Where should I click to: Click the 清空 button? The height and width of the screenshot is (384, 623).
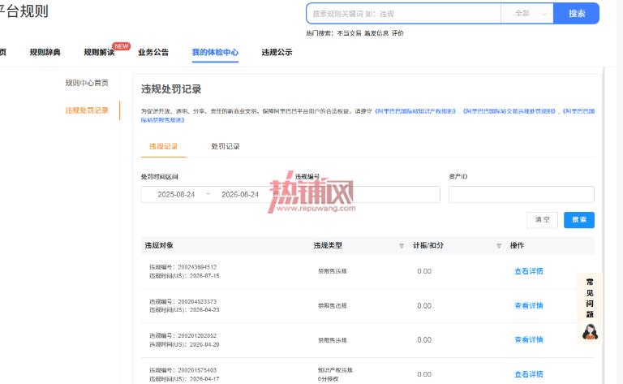pyautogui.click(x=543, y=220)
